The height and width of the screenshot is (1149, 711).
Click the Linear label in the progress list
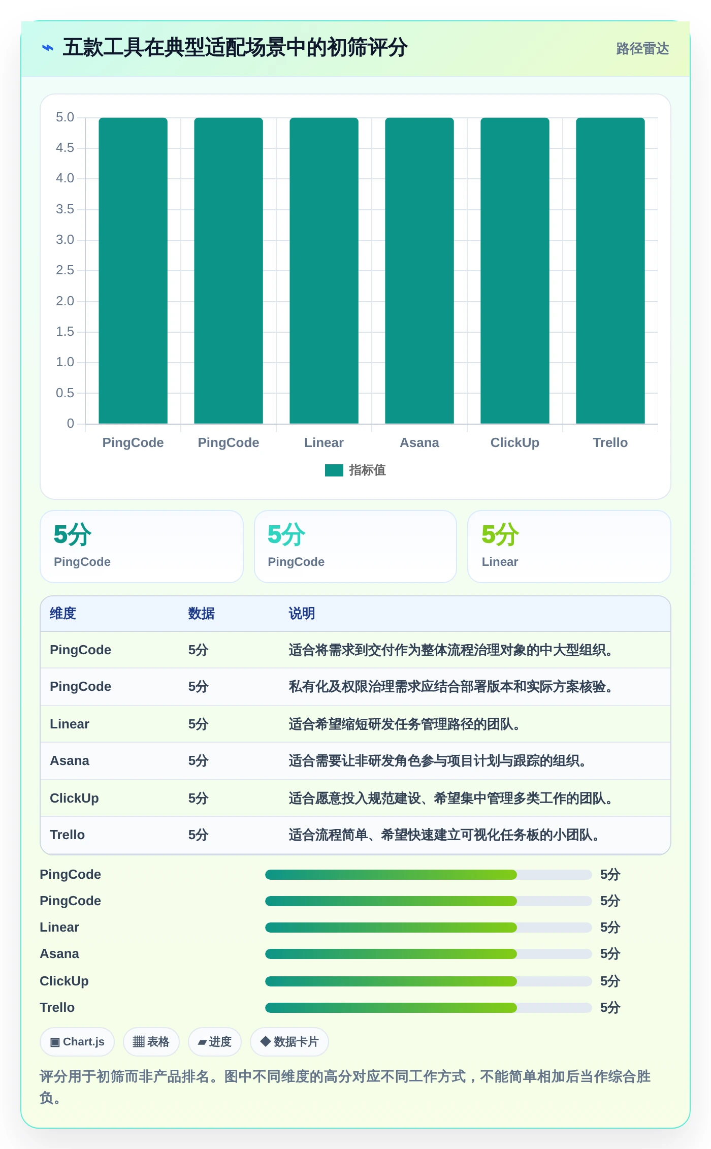(59, 927)
